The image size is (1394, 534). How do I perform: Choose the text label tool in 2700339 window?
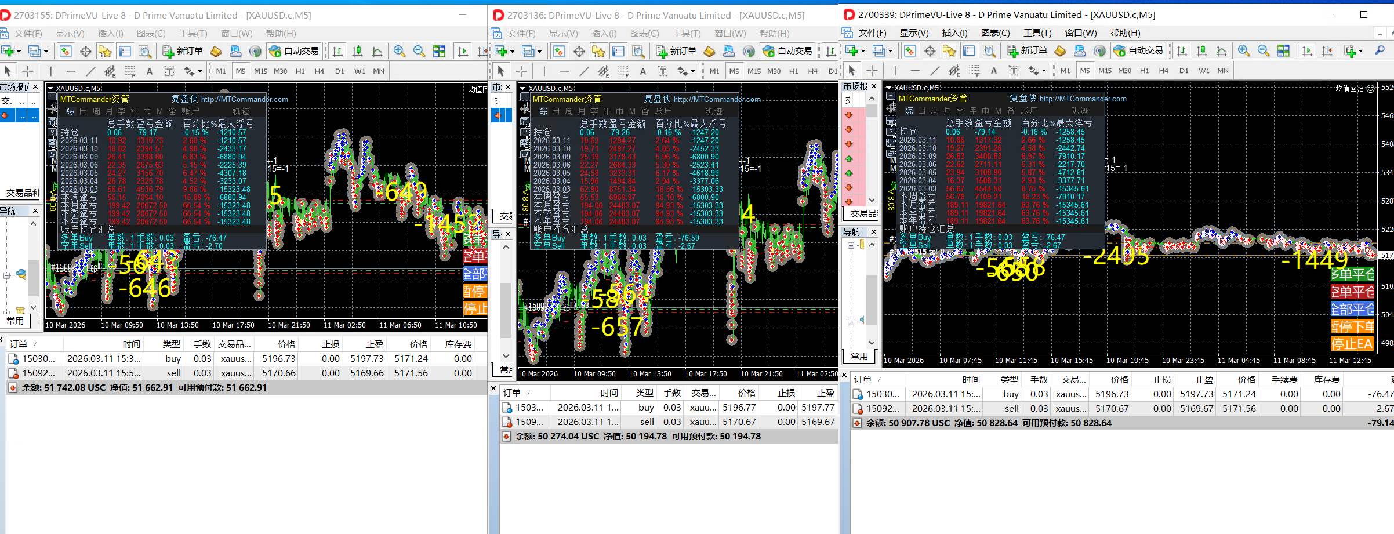[1014, 71]
